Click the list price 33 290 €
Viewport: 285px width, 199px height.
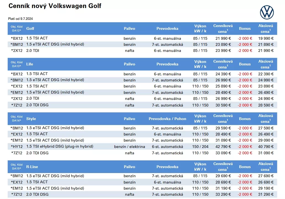[223, 194]
